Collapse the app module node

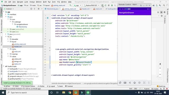click(4, 12)
